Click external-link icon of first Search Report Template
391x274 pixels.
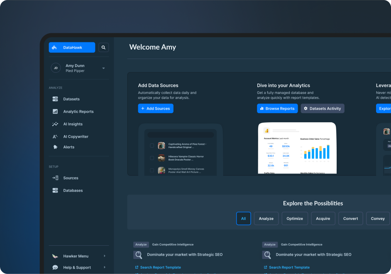pyautogui.click(x=137, y=267)
